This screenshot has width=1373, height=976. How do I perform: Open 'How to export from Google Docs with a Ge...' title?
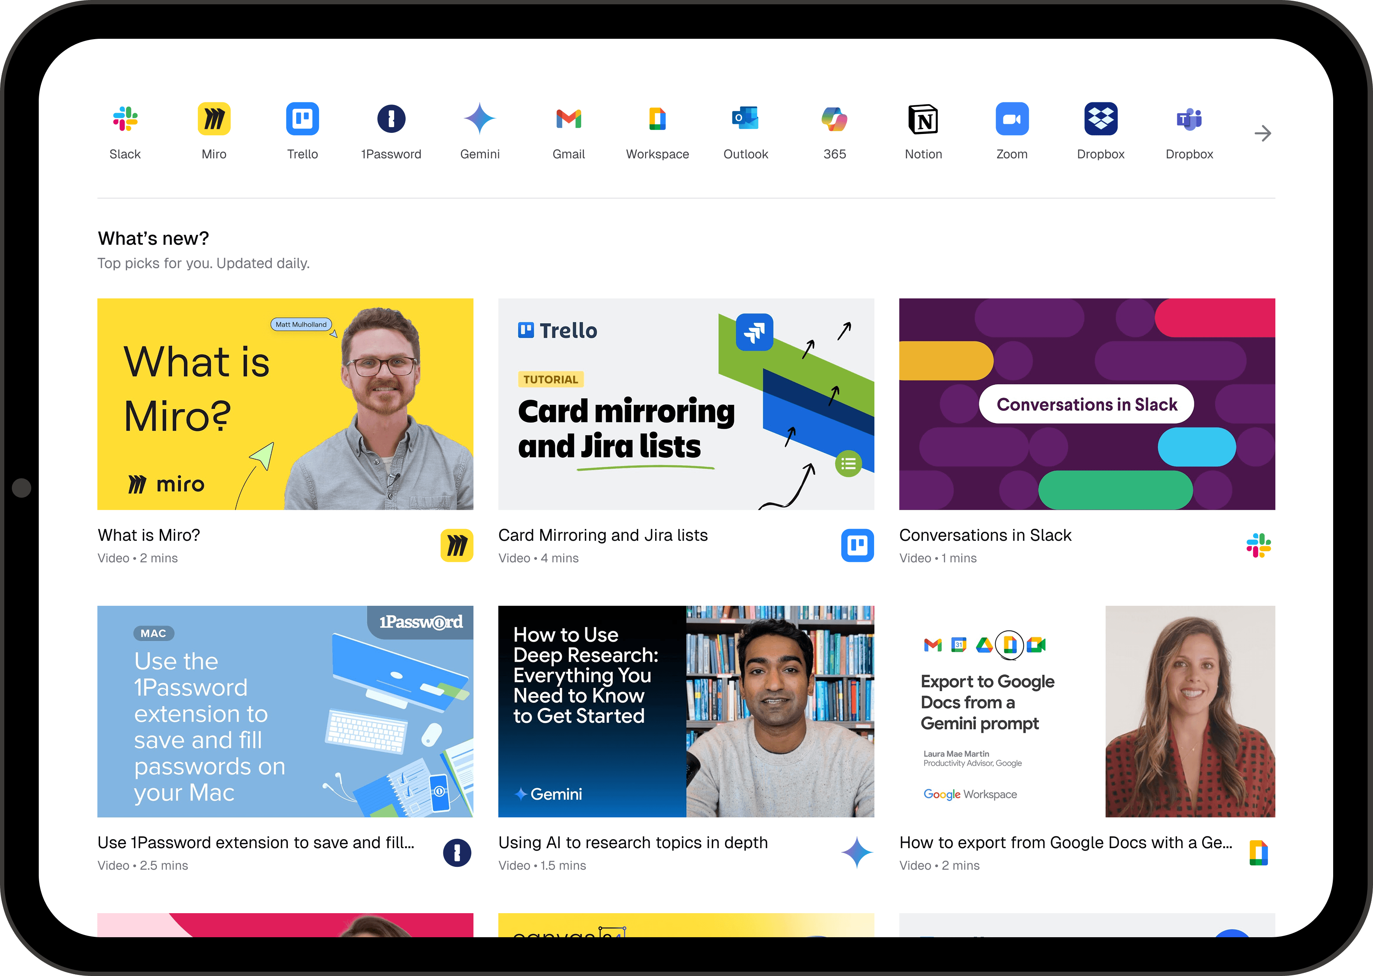1065,842
